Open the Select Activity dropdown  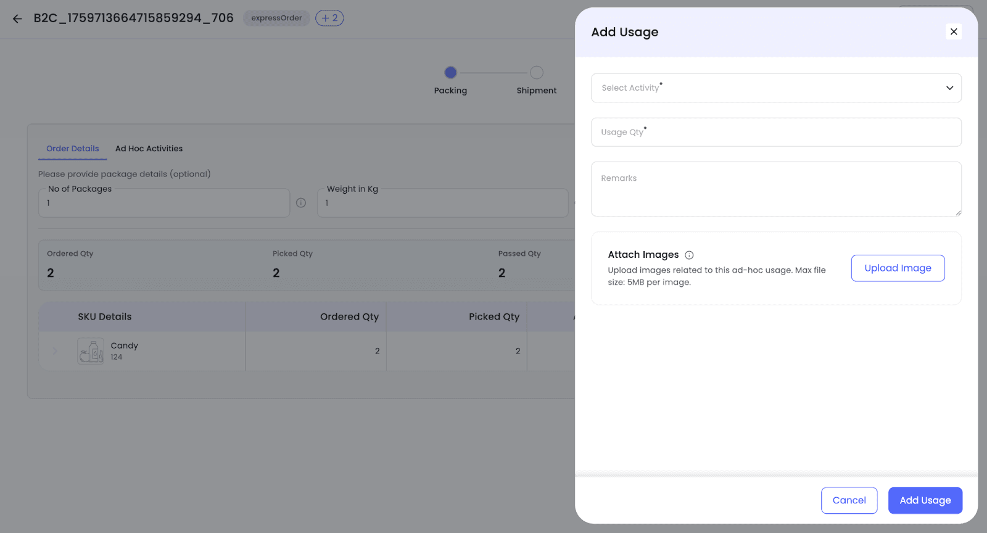[x=765, y=88]
